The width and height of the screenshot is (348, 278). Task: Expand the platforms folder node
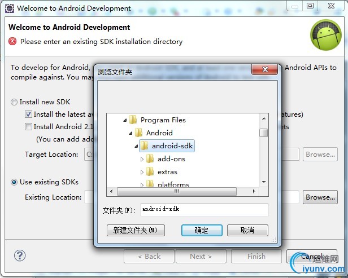tap(142, 184)
